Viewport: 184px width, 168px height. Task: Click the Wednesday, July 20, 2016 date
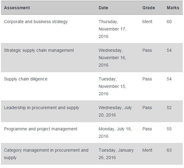(x=115, y=111)
